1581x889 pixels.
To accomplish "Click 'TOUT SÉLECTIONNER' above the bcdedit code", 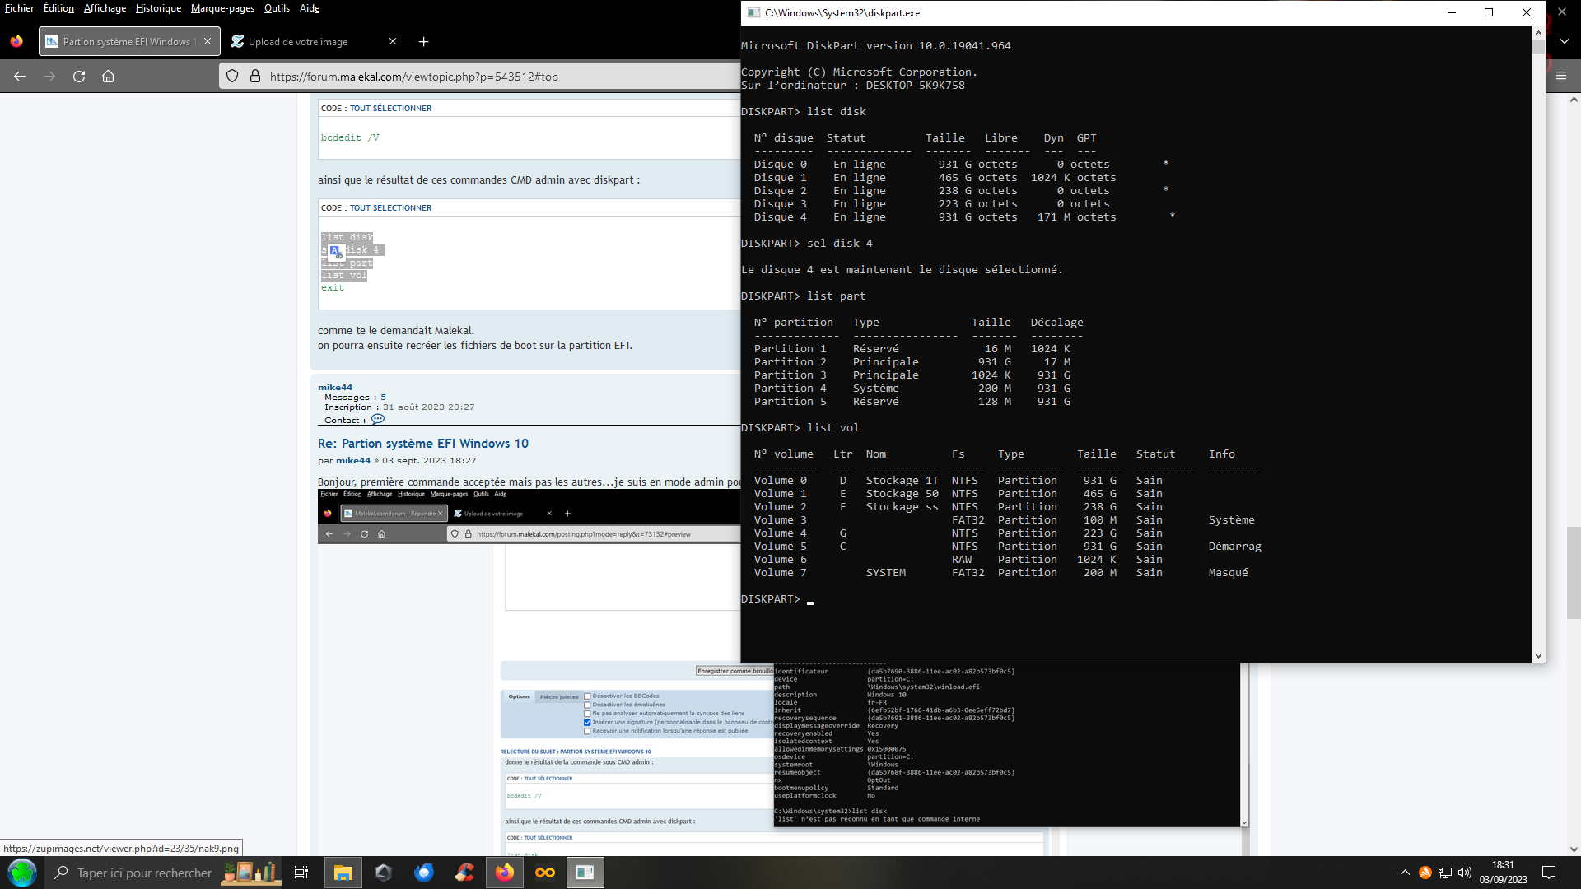I will click(x=390, y=108).
